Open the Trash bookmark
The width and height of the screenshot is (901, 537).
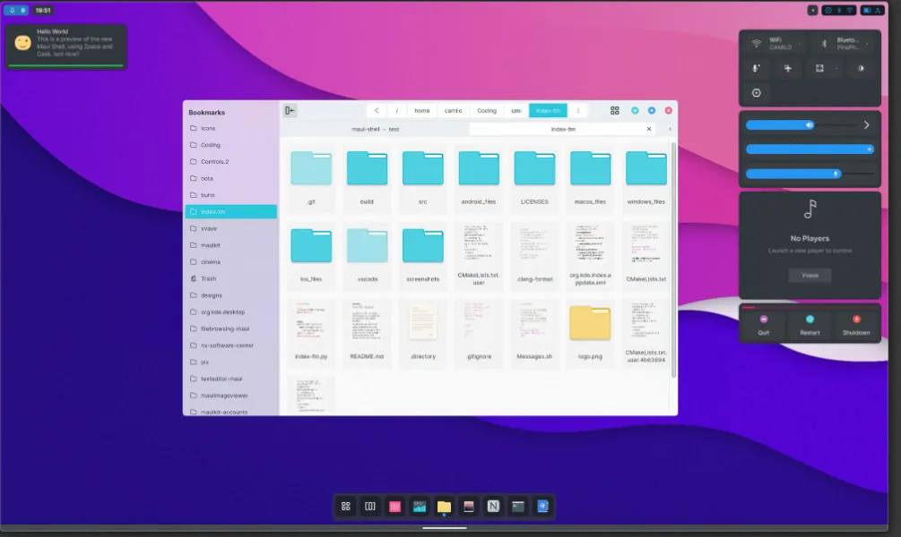(231, 279)
